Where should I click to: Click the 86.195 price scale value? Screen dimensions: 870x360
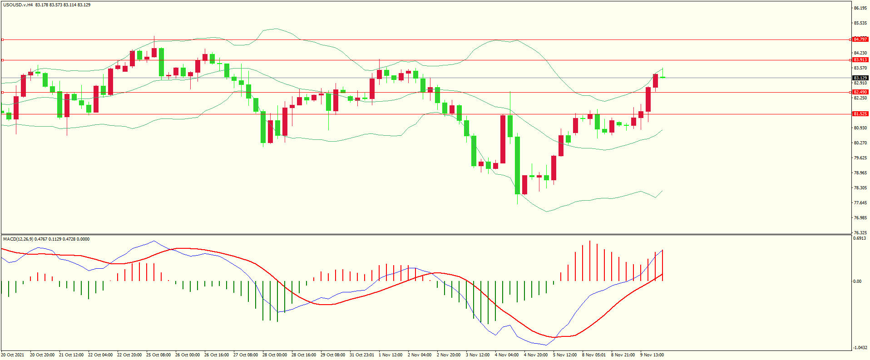point(860,8)
